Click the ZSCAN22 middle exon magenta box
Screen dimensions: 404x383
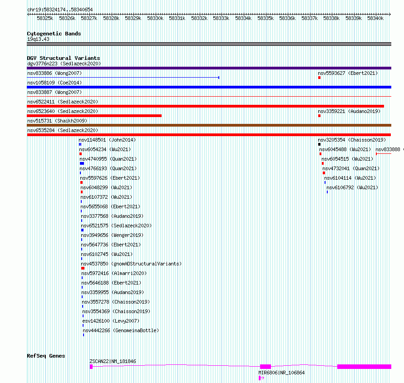[x=266, y=367]
